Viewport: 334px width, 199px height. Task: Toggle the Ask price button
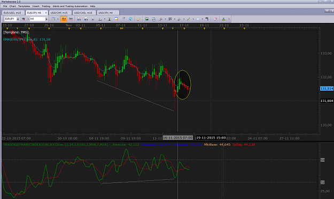[x=71, y=19]
